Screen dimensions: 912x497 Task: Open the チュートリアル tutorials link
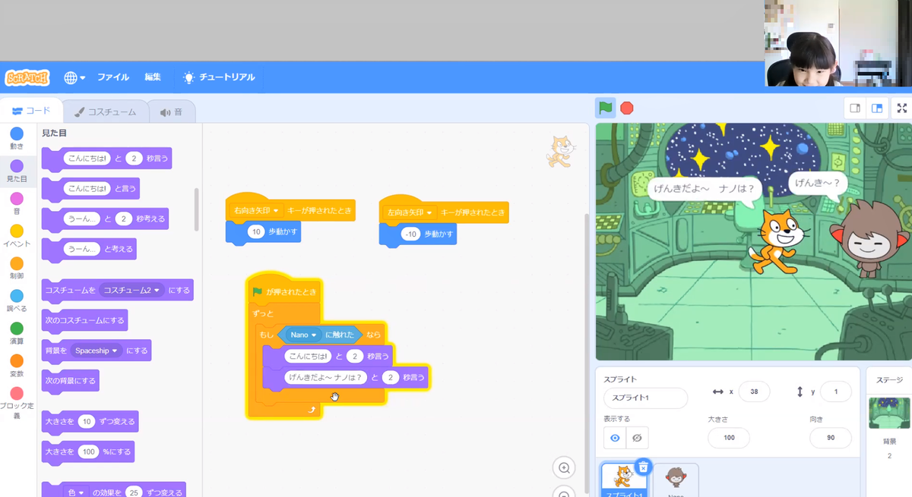point(219,77)
